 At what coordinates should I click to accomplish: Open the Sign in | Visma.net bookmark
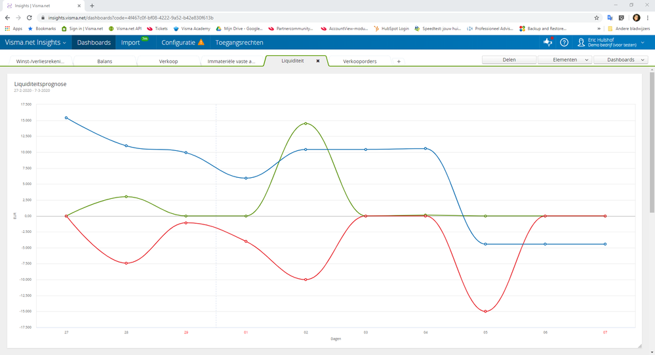pyautogui.click(x=83, y=28)
